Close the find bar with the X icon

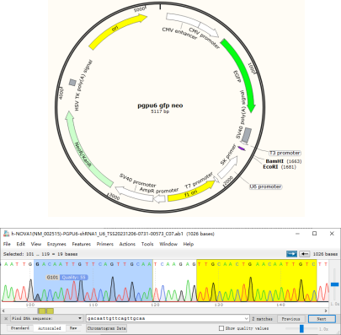[6, 319]
